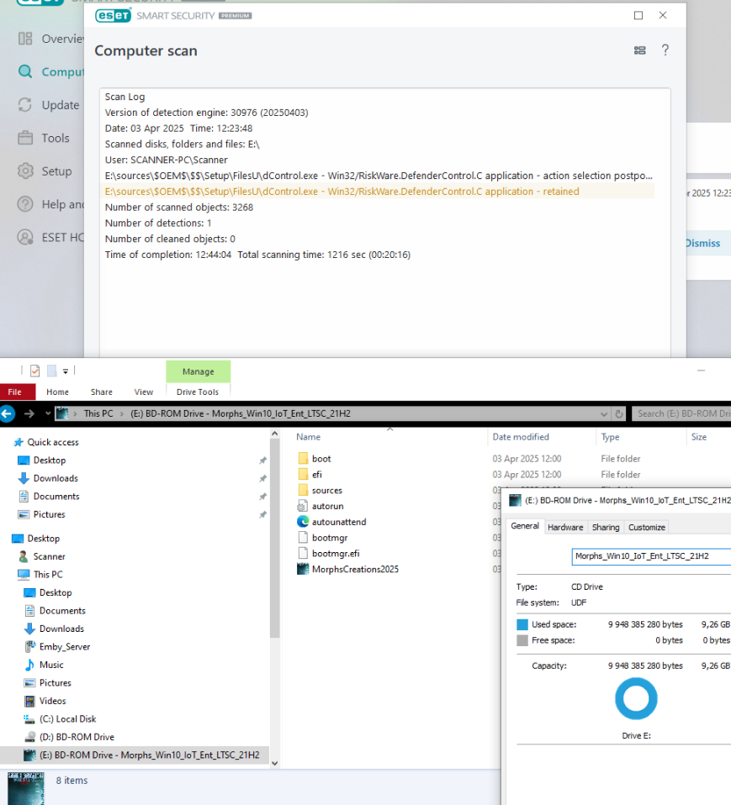Open the recent locations dropdown beside forward arrow
The width and height of the screenshot is (731, 805).
48,413
